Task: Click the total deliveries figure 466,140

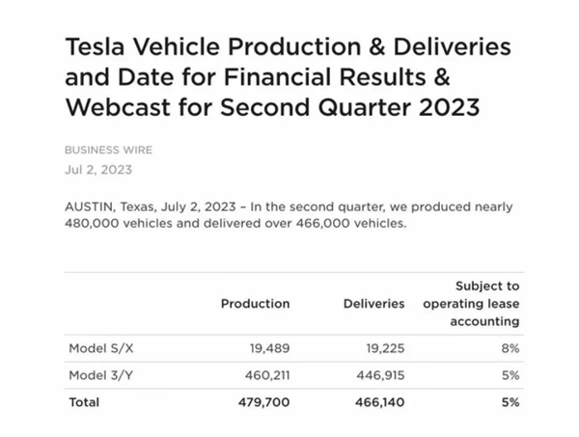Action: click(x=380, y=402)
